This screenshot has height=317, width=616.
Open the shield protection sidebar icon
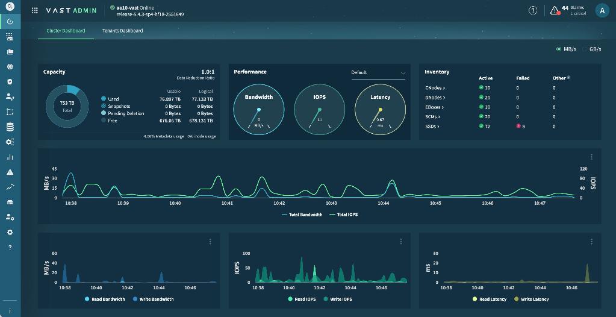pos(10,82)
